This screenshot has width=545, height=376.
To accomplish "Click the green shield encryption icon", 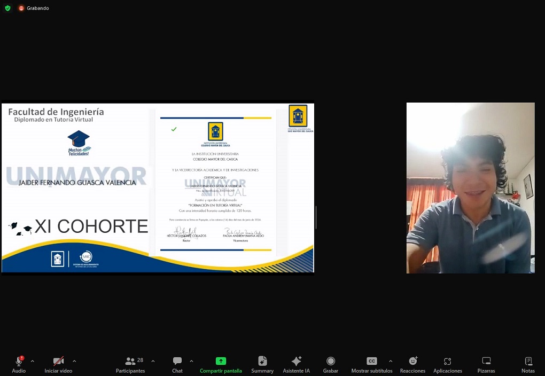I will click(x=7, y=8).
